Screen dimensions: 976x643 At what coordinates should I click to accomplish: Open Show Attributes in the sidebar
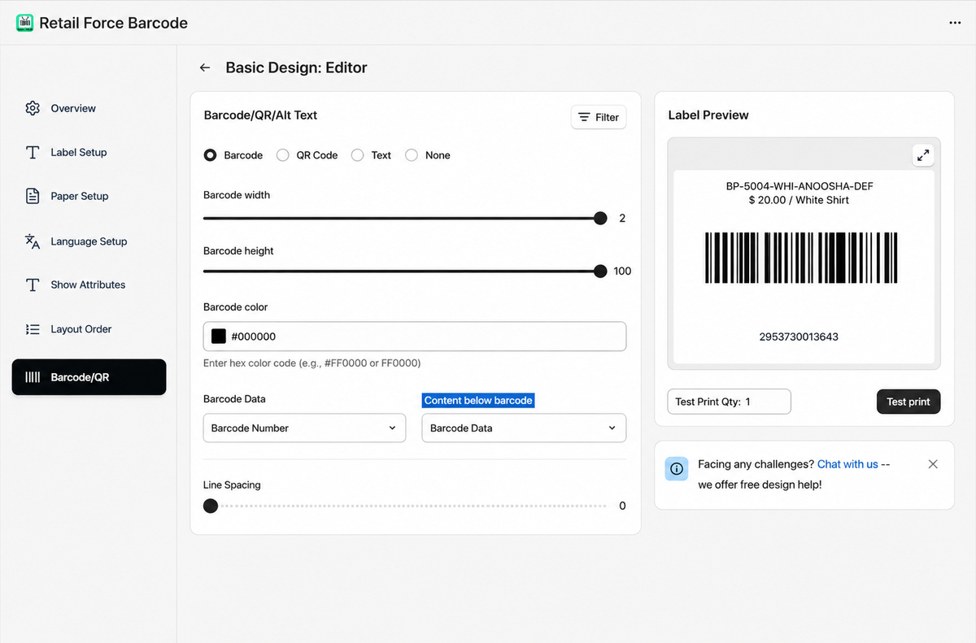click(x=89, y=285)
